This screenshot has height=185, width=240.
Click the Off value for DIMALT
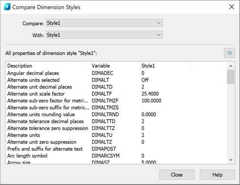click(x=145, y=80)
